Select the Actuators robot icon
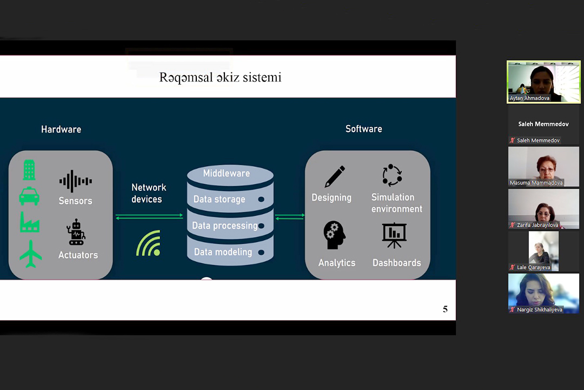This screenshot has height=390, width=584. pos(76,232)
